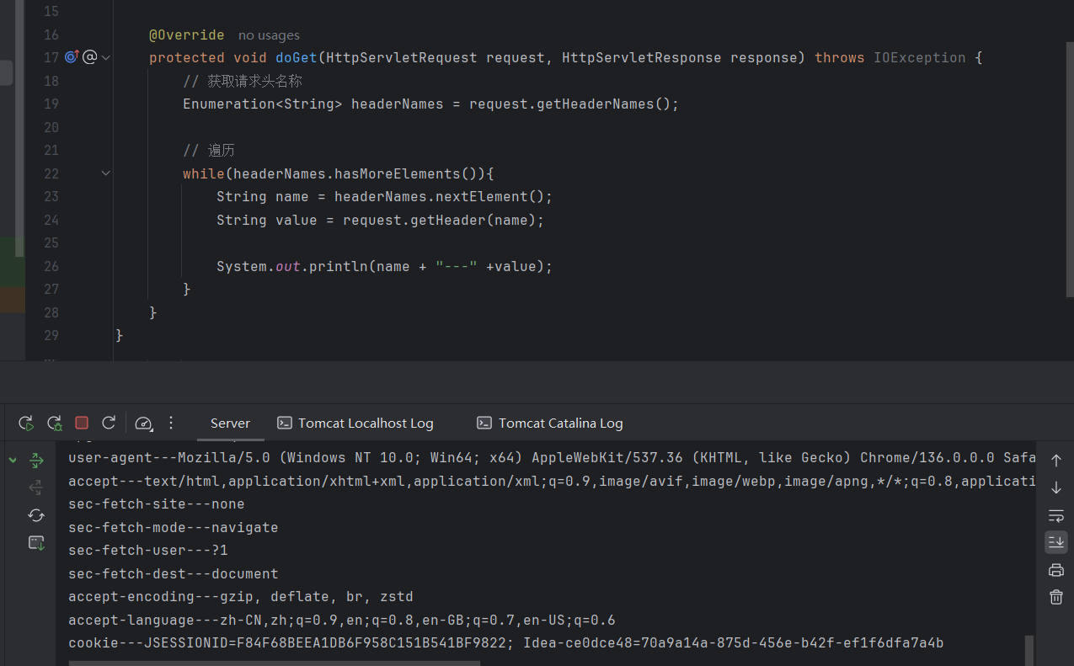This screenshot has height=666, width=1074.
Task: Open the profiler icon in the run toolbar
Action: [x=143, y=423]
